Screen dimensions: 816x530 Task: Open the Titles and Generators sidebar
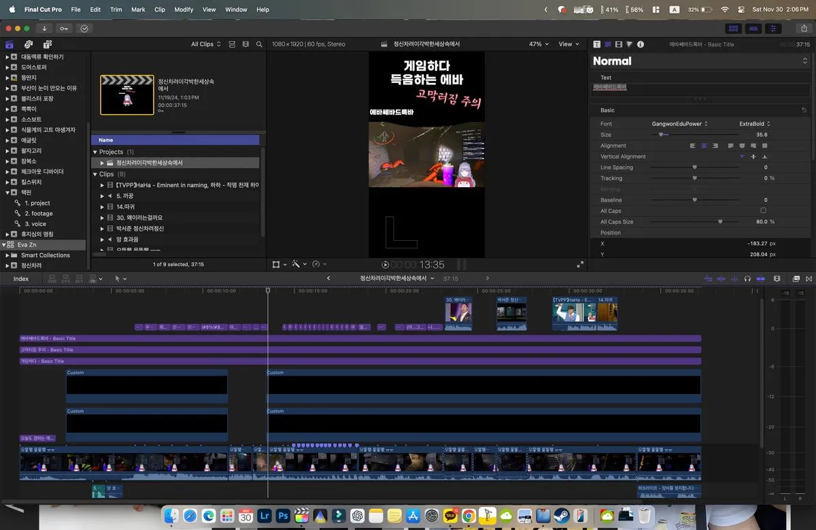[x=46, y=44]
